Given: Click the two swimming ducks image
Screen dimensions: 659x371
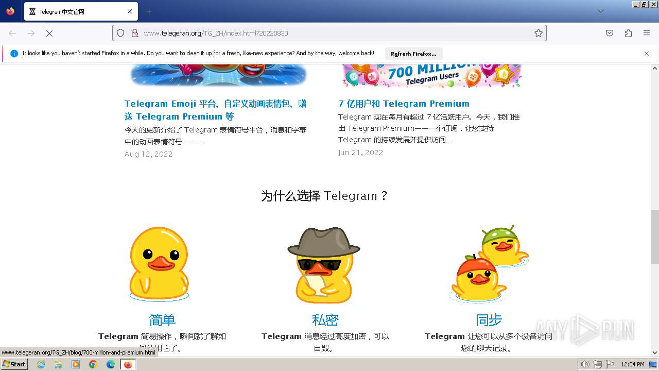Looking at the screenshot, I should 489,264.
